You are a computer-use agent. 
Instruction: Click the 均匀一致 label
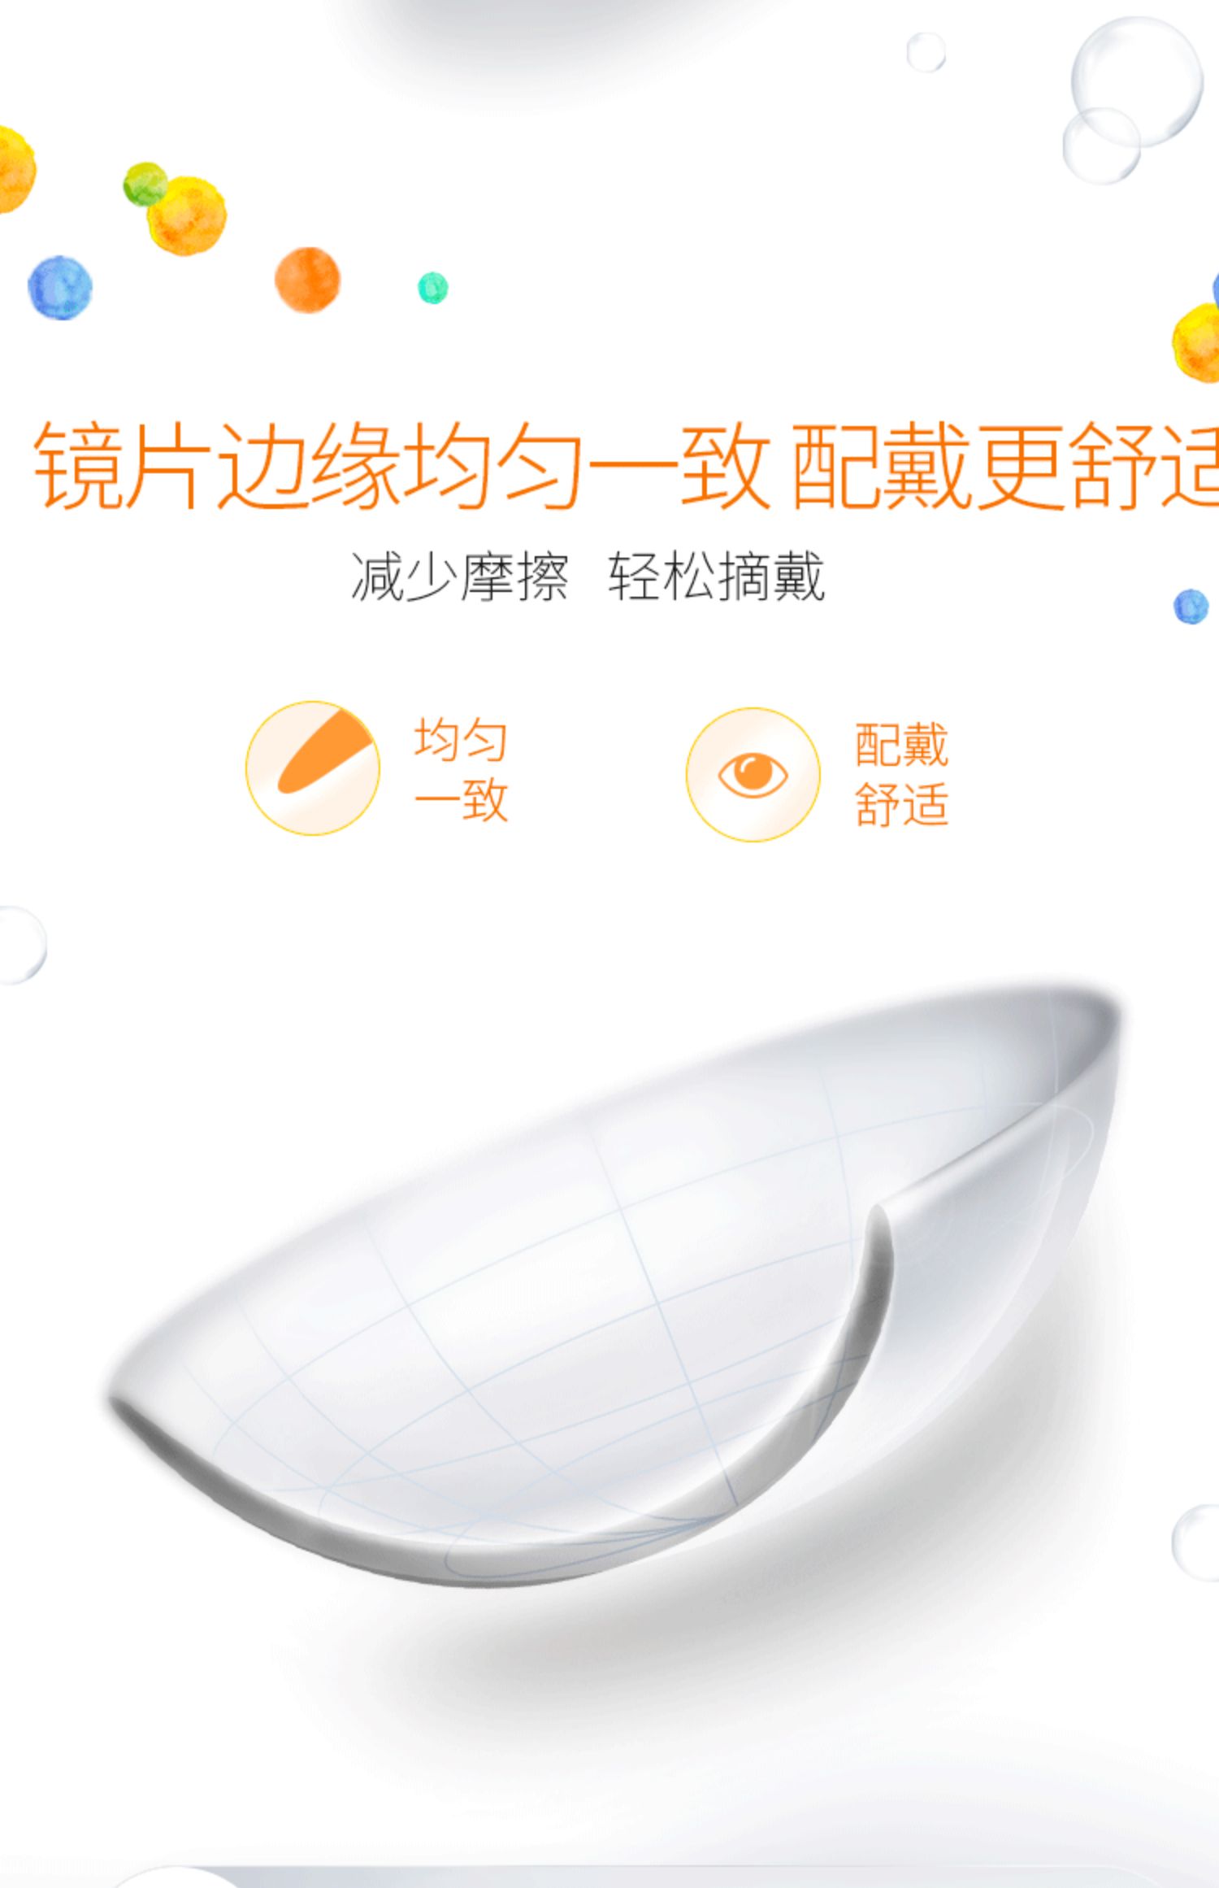(461, 769)
